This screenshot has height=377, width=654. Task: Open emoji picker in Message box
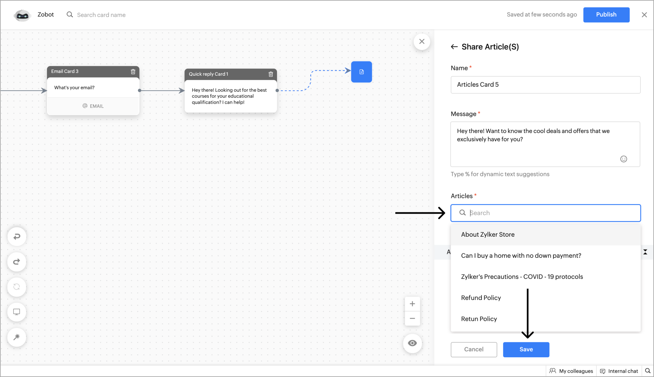pyautogui.click(x=623, y=159)
